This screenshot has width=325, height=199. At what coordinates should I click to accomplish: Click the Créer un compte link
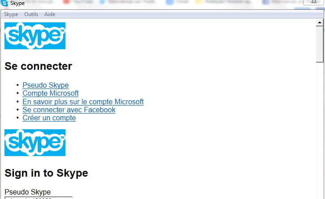pos(49,118)
